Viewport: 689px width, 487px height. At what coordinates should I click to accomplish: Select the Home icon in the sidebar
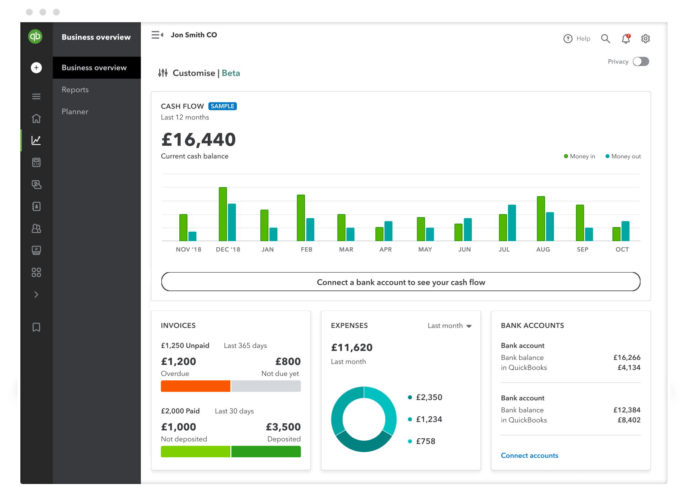[36, 118]
